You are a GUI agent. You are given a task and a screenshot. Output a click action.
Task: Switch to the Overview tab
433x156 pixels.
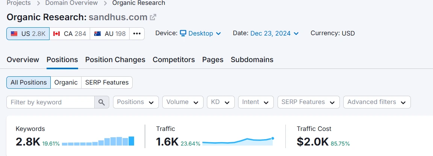pos(23,60)
